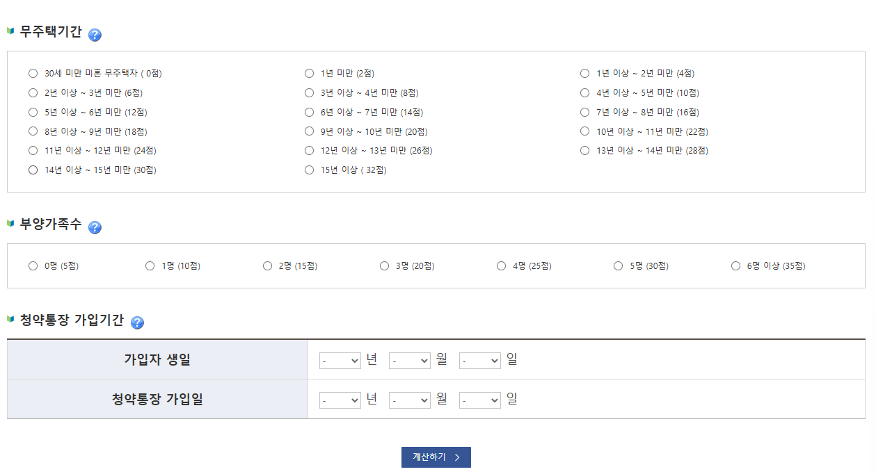Image resolution: width=876 pixels, height=474 pixels.
Task: Choose 14년 이상 ~ 15년 미만 (30점)
Action: [x=33, y=169]
